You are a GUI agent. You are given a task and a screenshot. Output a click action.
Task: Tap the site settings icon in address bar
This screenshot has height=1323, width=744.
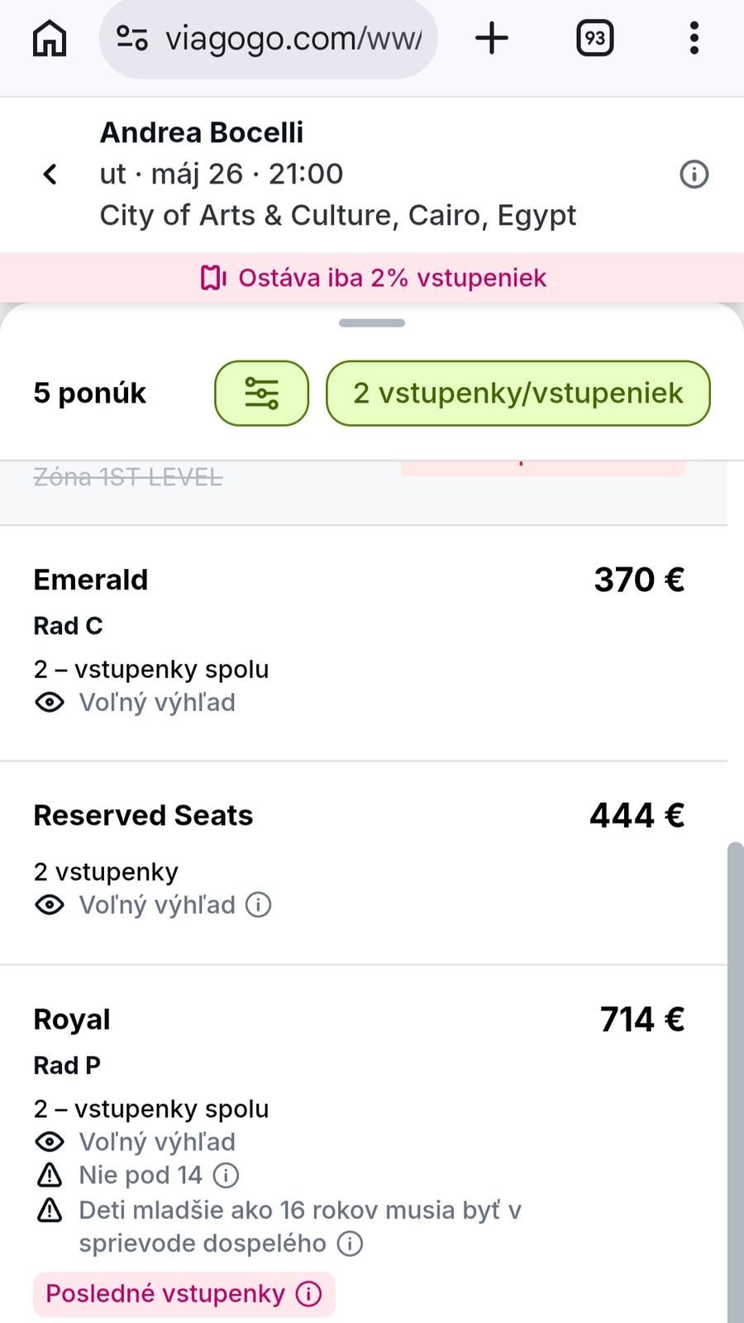point(132,38)
